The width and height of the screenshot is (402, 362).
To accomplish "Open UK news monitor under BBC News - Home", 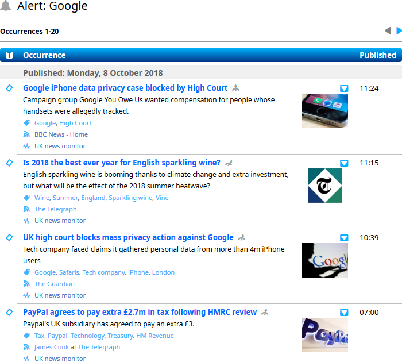I will click(60, 146).
